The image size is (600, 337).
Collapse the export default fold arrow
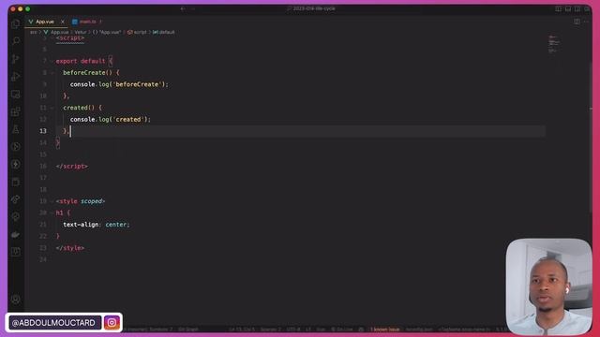(52, 61)
